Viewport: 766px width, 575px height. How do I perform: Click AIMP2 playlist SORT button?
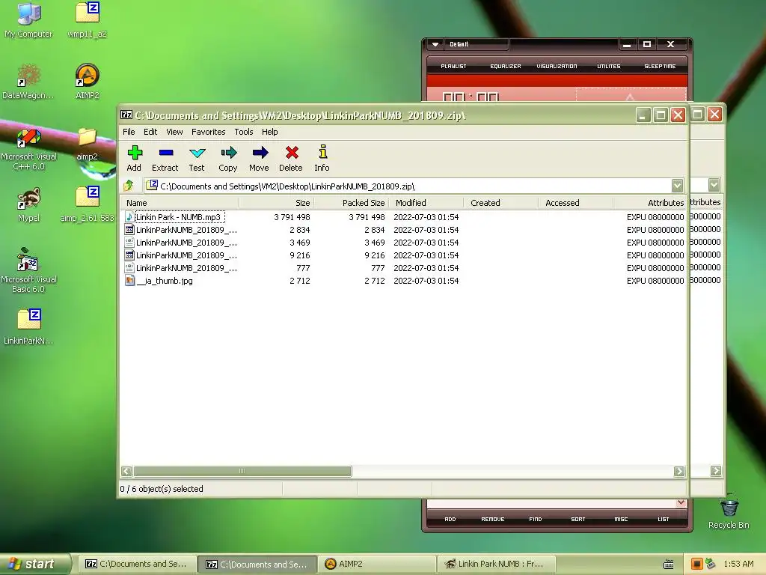(578, 520)
